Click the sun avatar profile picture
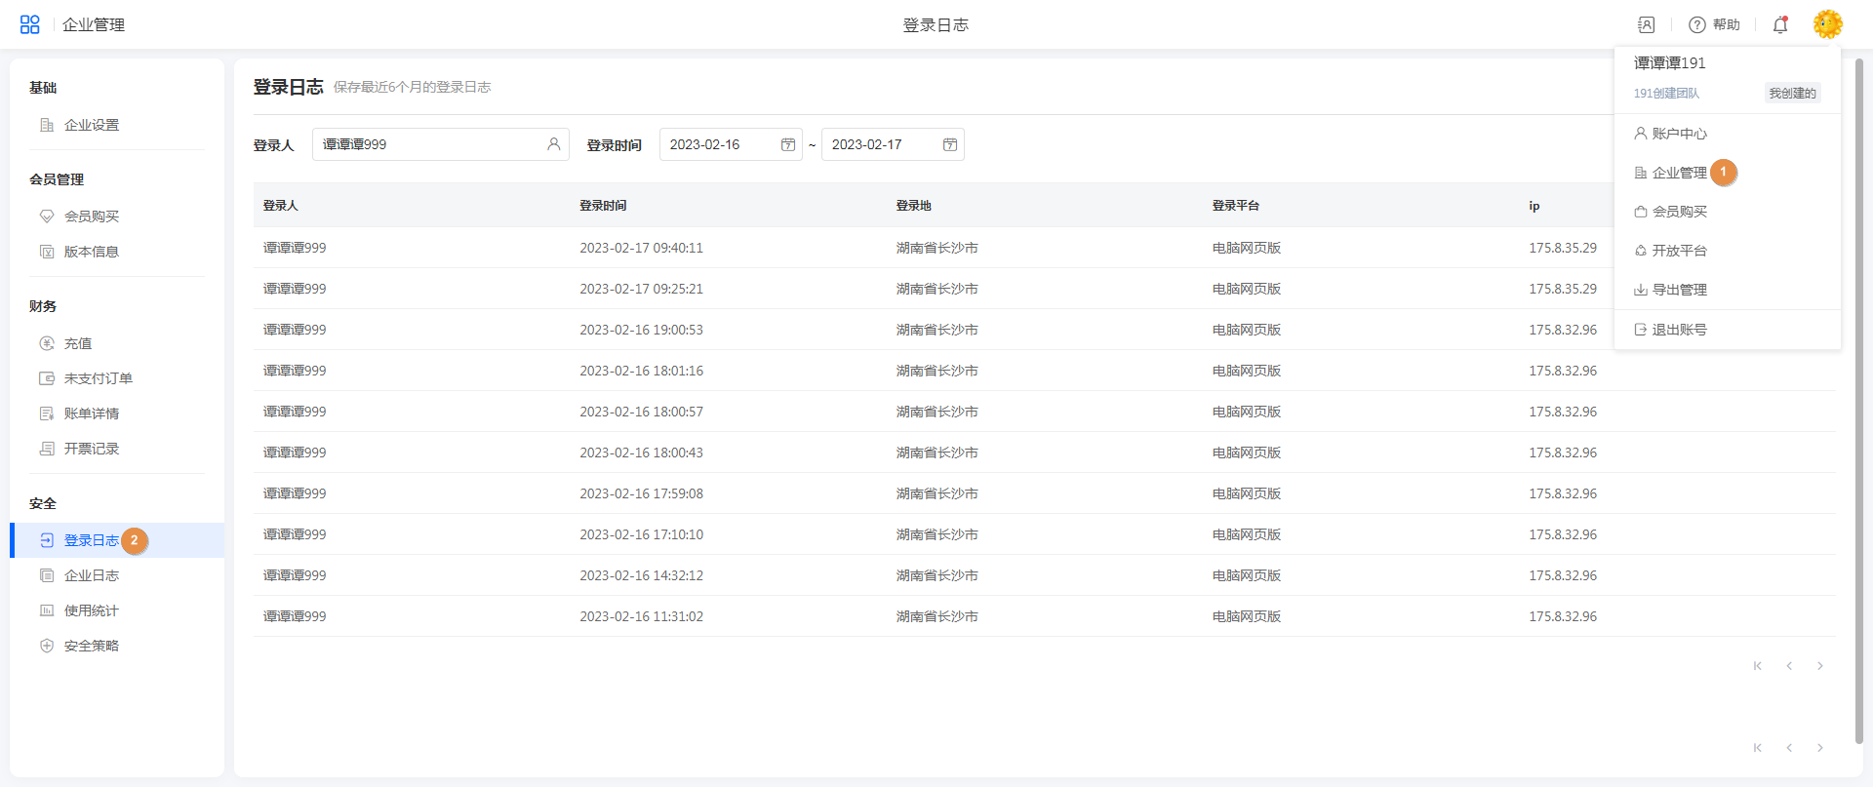1873x787 pixels. pyautogui.click(x=1827, y=24)
